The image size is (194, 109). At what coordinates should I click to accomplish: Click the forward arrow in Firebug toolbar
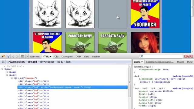point(17,57)
